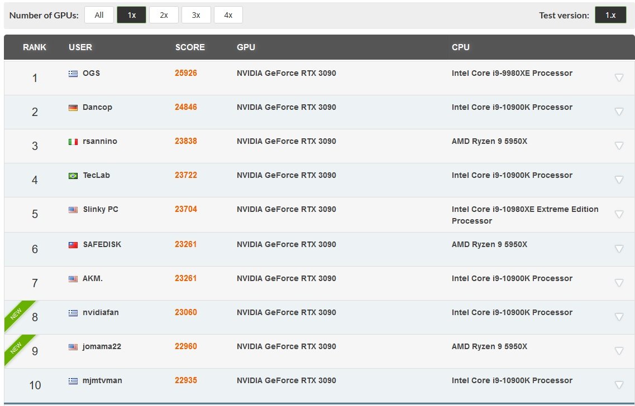Viewport: 635px width, 406px height.
Task: Click the NEW ribbon on rank 8
Action: click(x=16, y=313)
